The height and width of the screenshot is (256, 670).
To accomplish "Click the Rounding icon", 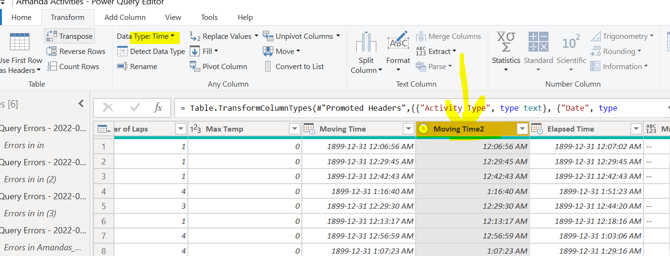I will pyautogui.click(x=596, y=51).
